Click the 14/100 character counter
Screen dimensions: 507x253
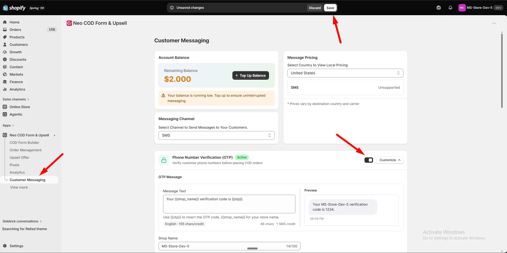pos(292,246)
